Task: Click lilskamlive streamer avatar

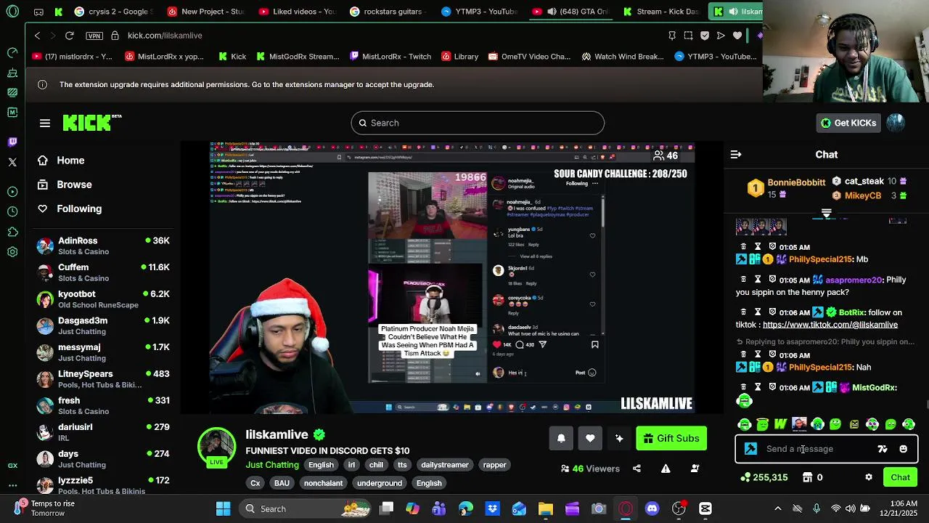Action: tap(216, 445)
